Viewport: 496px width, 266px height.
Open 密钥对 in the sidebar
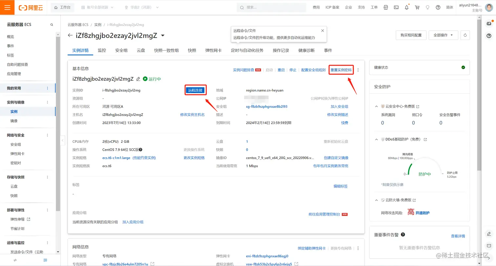(16, 163)
